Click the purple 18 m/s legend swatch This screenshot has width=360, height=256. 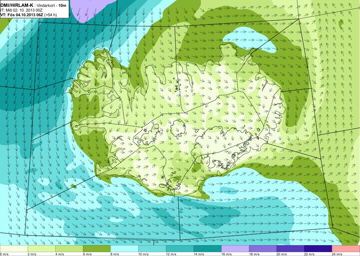pos(263,249)
